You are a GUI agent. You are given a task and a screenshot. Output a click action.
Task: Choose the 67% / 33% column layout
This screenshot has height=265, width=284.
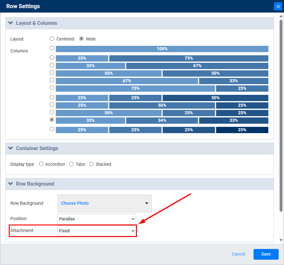52,80
